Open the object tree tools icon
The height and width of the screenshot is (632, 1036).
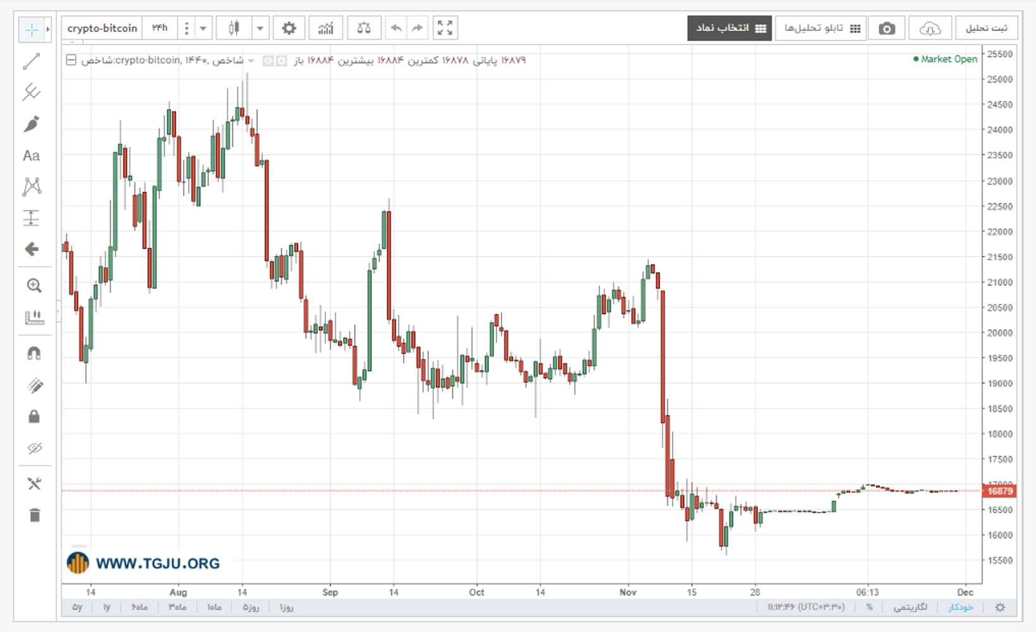click(x=34, y=484)
